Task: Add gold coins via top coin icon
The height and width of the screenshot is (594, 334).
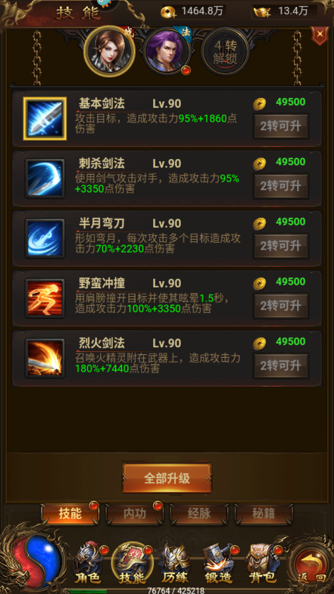Action: 168,12
